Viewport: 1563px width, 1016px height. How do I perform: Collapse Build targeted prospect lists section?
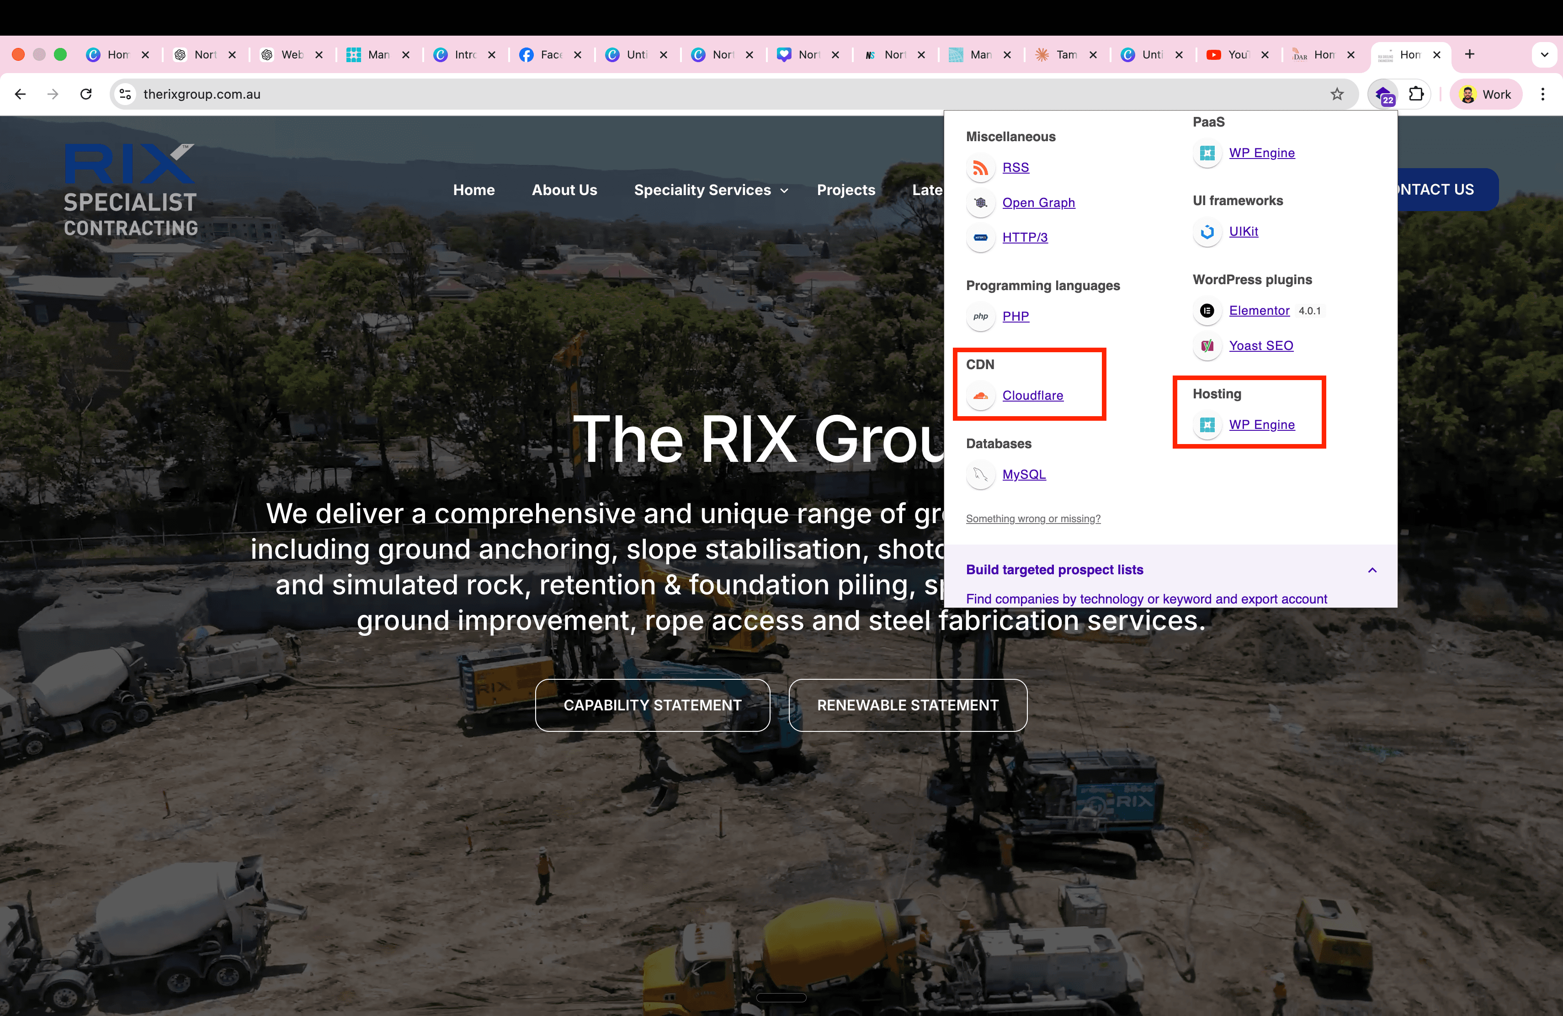click(x=1372, y=570)
